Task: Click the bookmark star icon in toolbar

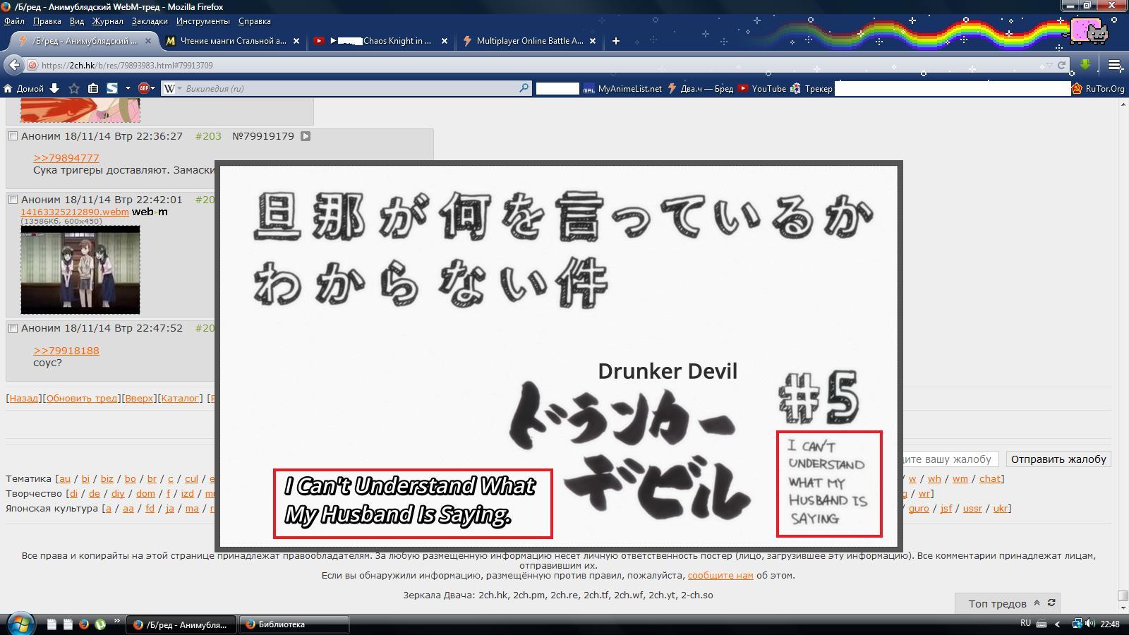Action: point(74,88)
